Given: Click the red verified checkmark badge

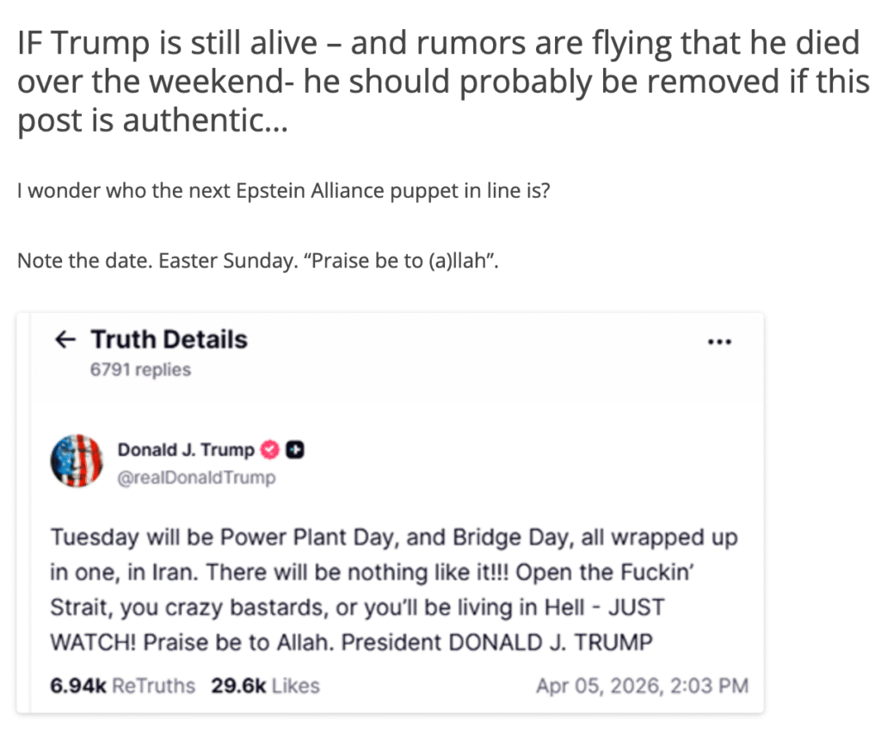Looking at the screenshot, I should pyautogui.click(x=269, y=450).
